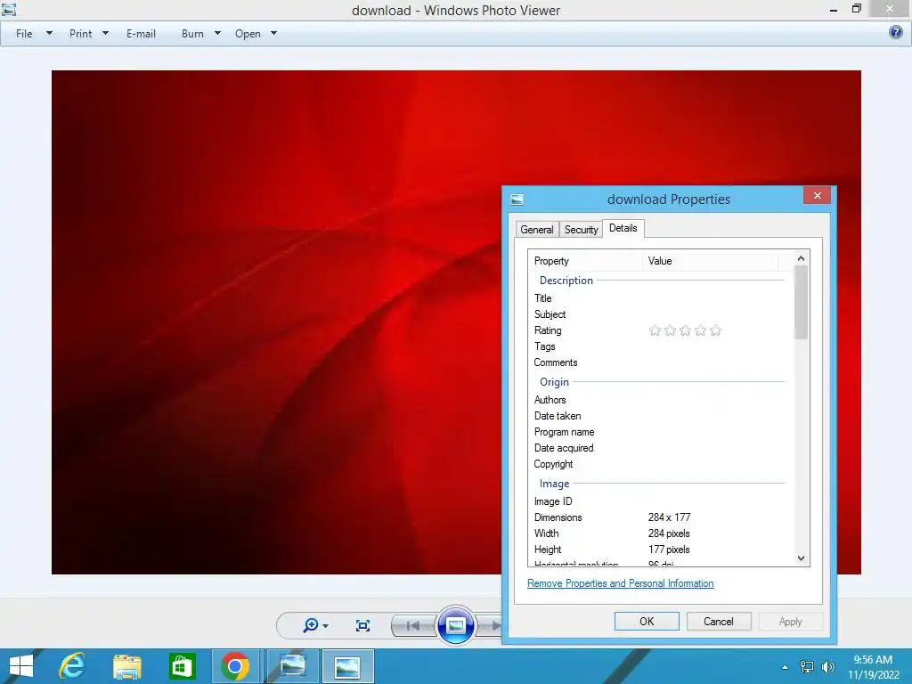Open Windows Store taskbar icon
Image resolution: width=912 pixels, height=684 pixels.
point(182,666)
